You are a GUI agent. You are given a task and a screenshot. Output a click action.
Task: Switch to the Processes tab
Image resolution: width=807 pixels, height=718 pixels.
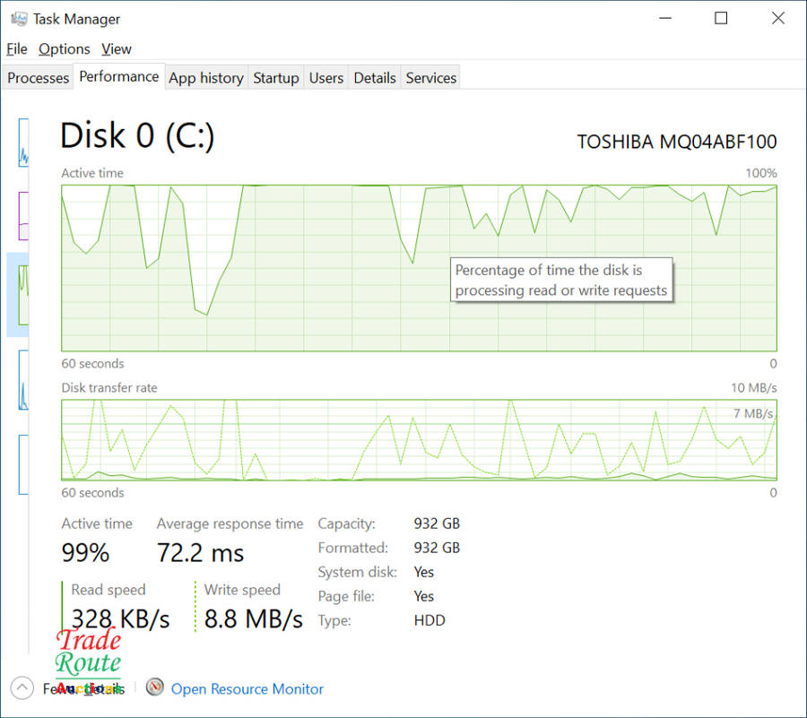[39, 78]
